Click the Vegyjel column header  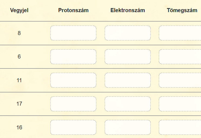click(19, 10)
